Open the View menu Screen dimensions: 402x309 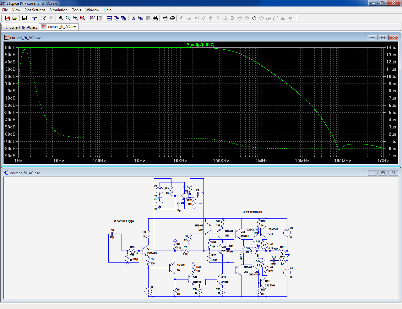pyautogui.click(x=16, y=10)
